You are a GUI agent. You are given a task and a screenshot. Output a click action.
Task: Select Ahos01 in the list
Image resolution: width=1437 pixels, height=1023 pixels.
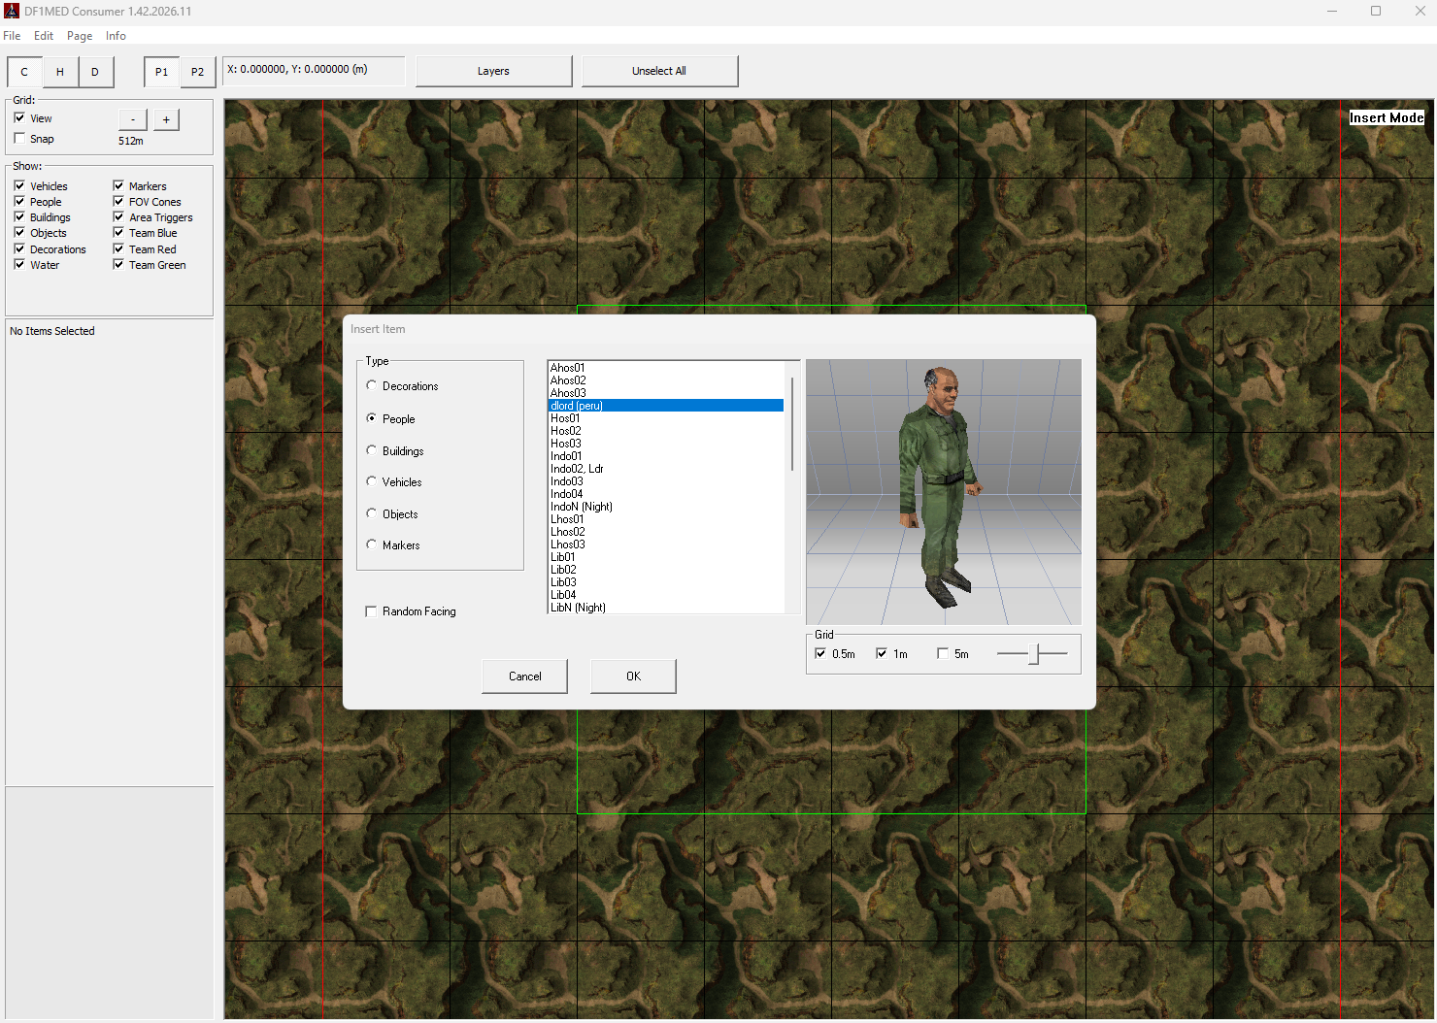(x=666, y=368)
